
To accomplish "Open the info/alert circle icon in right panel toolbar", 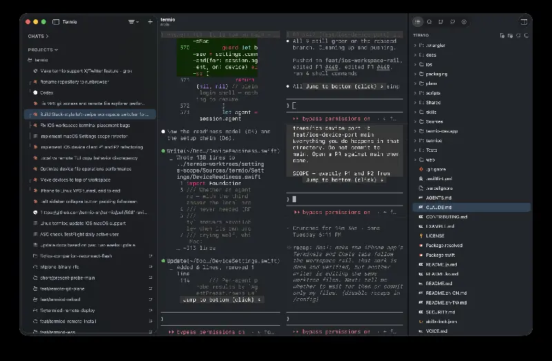I will (464, 22).
